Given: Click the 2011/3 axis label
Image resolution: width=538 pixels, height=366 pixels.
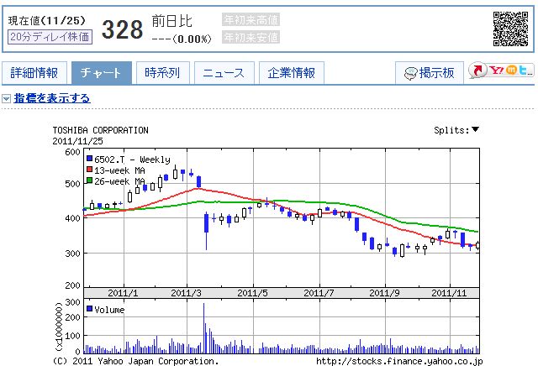Looking at the screenshot, I should click(186, 293).
